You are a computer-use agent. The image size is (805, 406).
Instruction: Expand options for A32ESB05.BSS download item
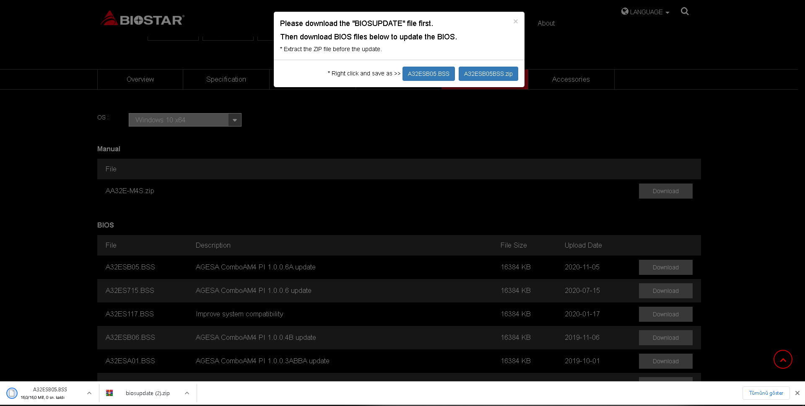(89, 393)
